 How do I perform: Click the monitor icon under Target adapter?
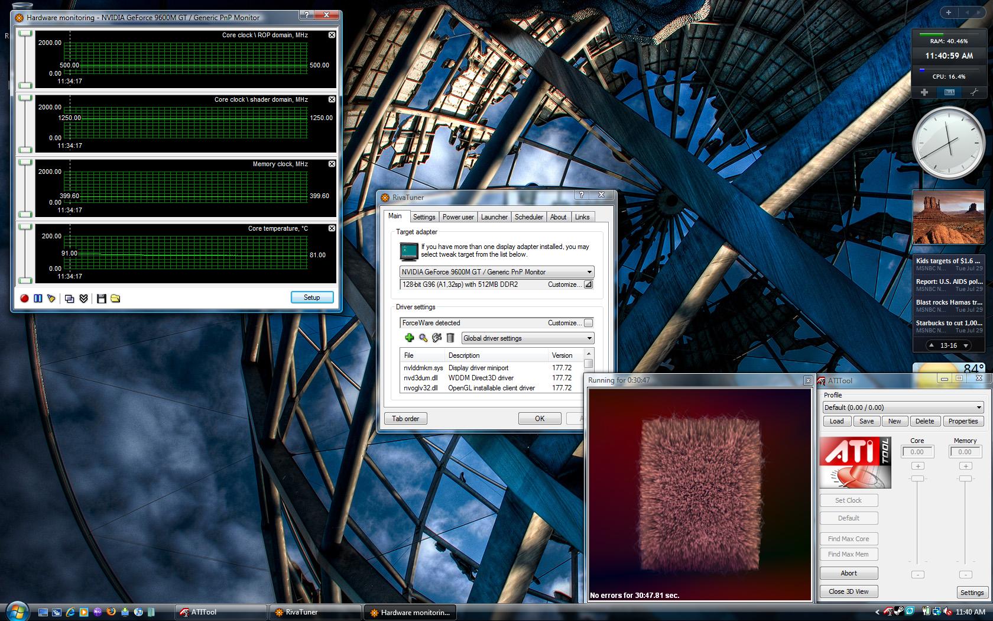pyautogui.click(x=408, y=251)
